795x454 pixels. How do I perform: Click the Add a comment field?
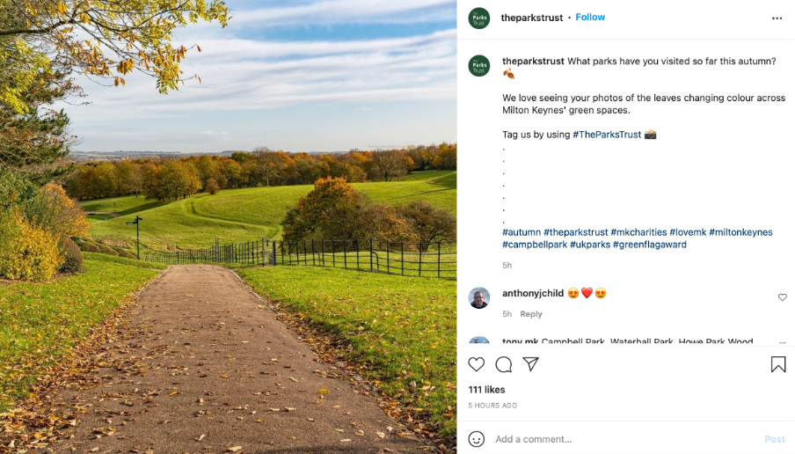click(616, 439)
